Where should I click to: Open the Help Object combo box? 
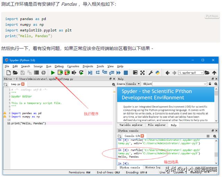click(x=179, y=84)
